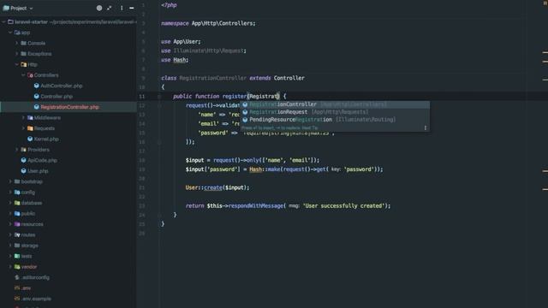Screen dimensions: 548x308
Task: Click the Select Opened File target icon
Action: coord(99,8)
